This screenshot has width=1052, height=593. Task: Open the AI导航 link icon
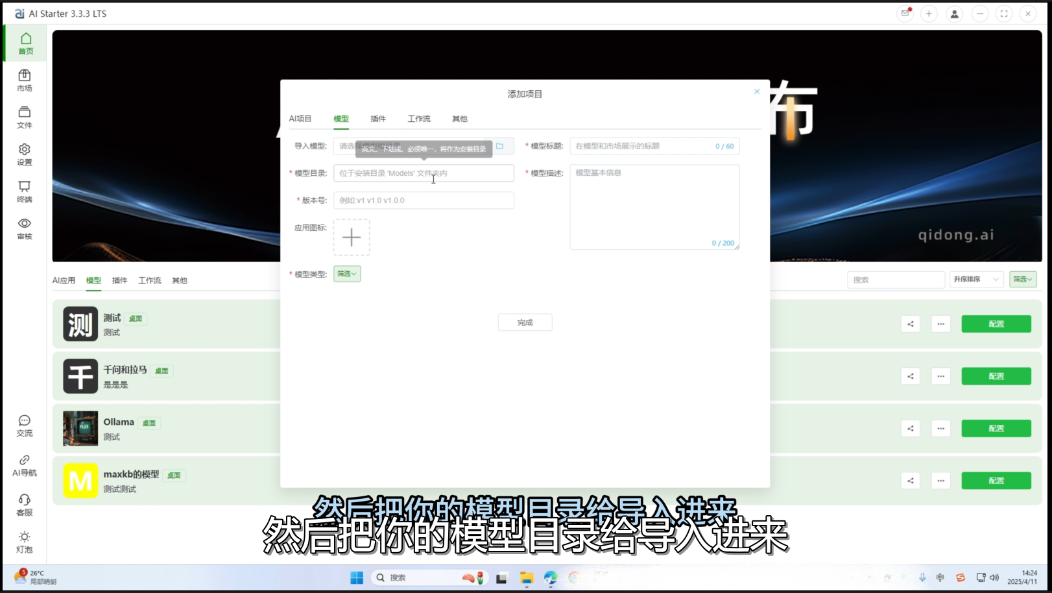[25, 465]
